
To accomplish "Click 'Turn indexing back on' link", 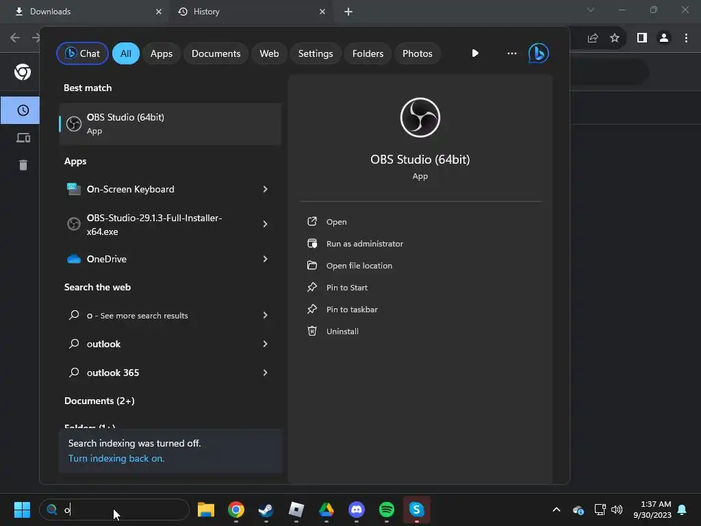I will pyautogui.click(x=116, y=458).
